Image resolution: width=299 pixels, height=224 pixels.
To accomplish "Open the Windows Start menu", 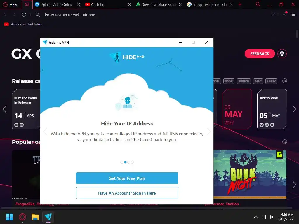I will tap(9, 217).
